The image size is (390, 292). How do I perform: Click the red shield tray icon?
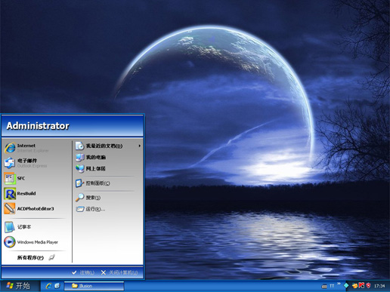point(368,285)
